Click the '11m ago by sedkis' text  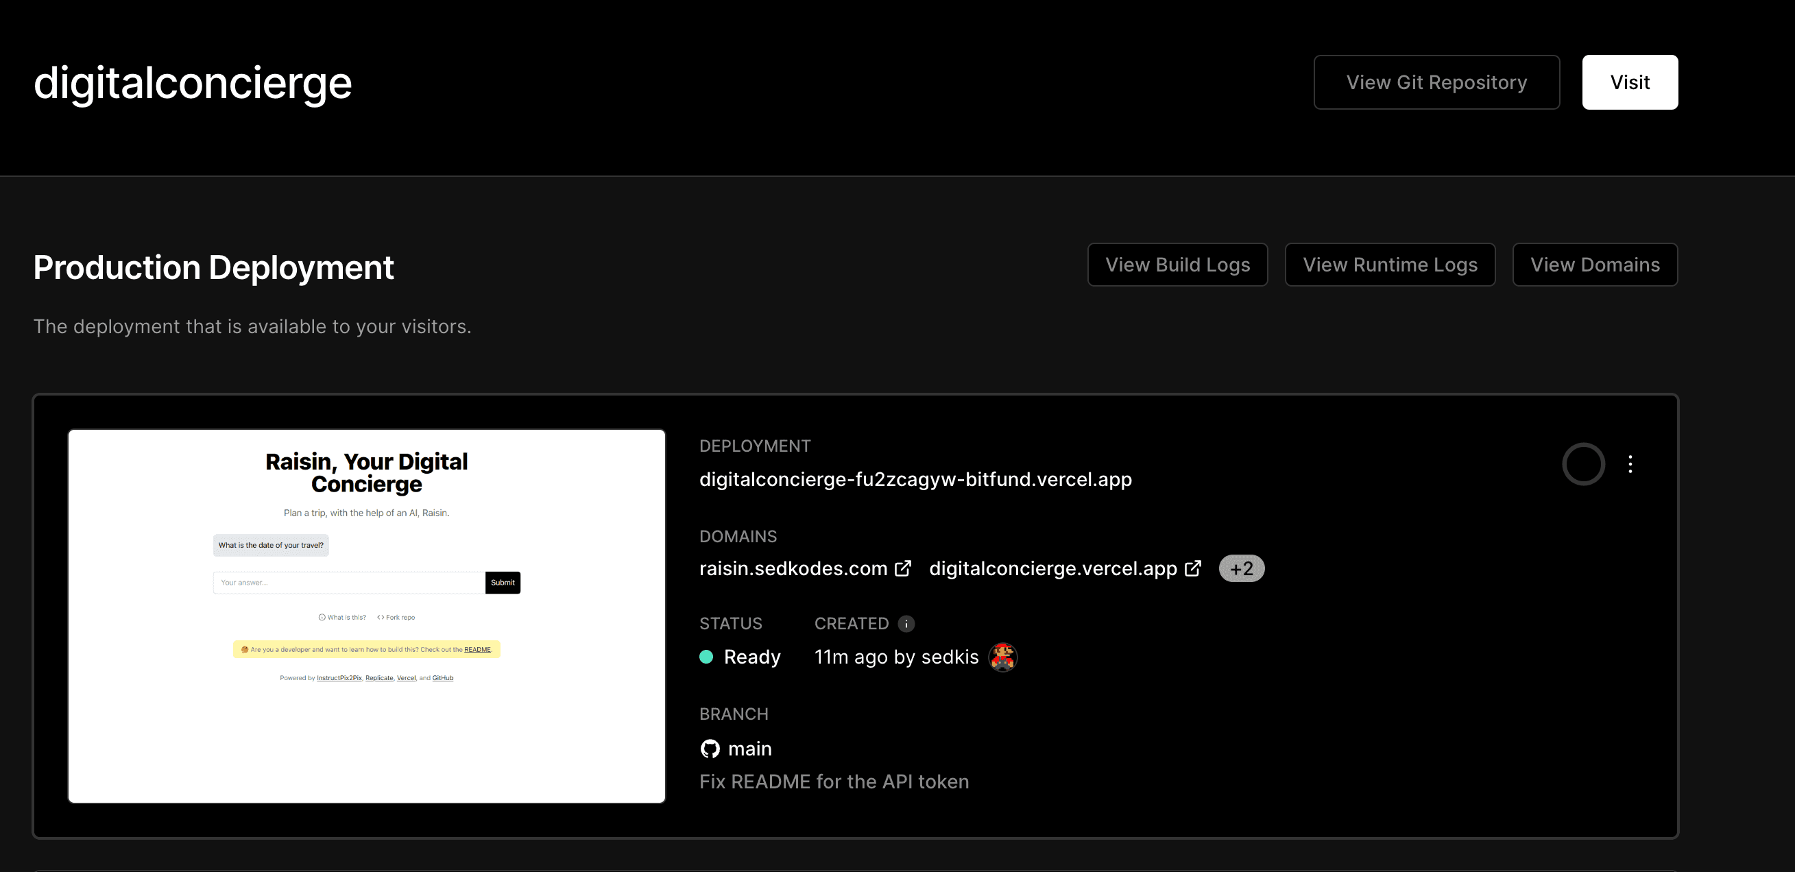(896, 657)
